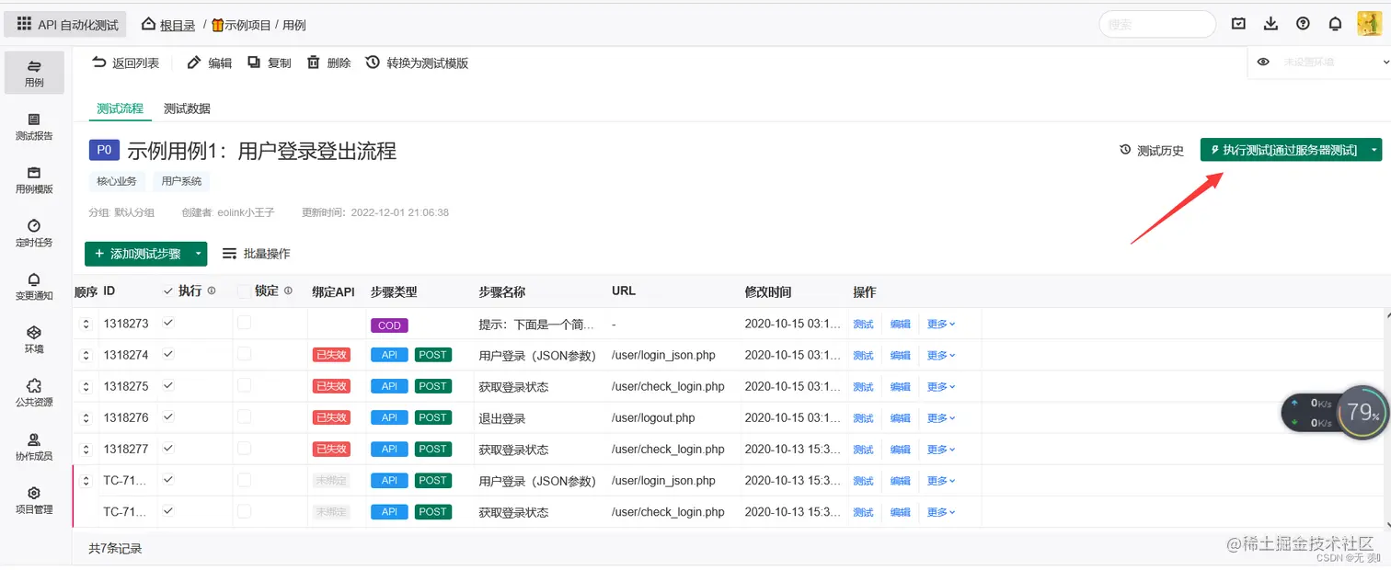Screen dimensions: 1391x570
Task: Open 测试历史
Action: click(1151, 150)
